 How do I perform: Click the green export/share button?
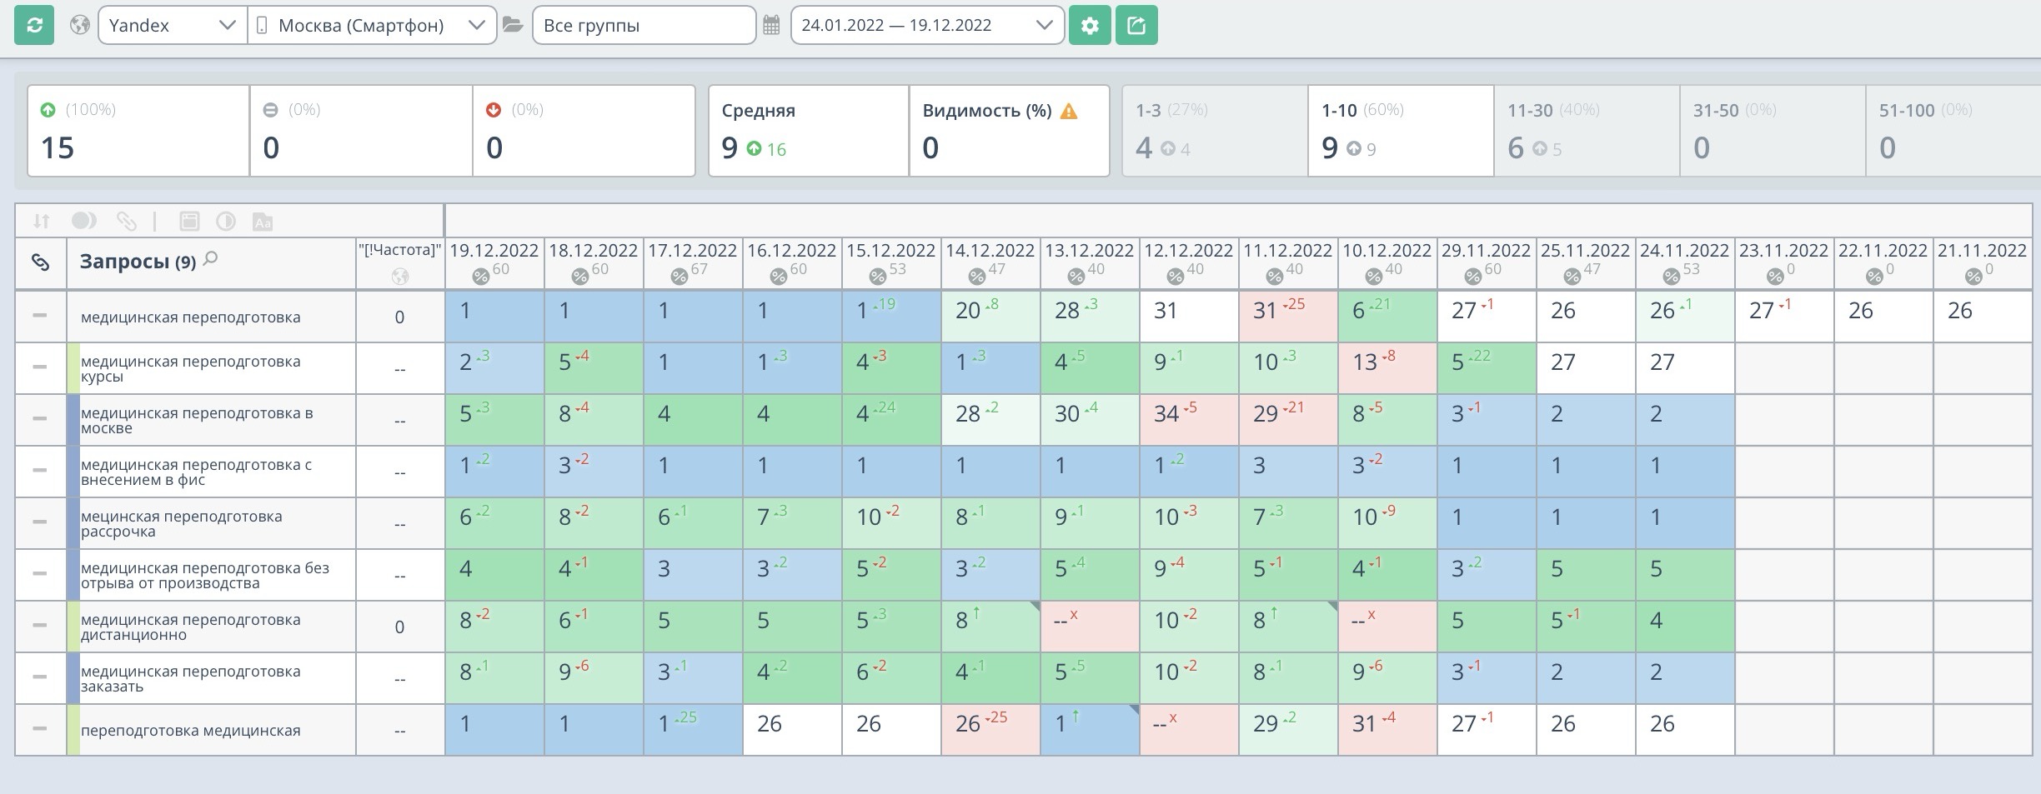(x=1136, y=25)
